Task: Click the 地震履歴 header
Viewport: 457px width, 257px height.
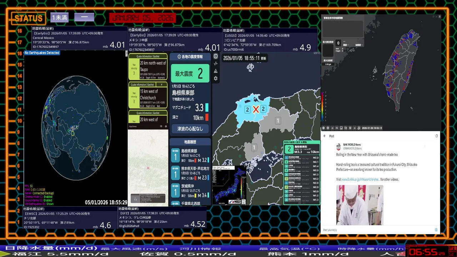Action: click(x=190, y=142)
